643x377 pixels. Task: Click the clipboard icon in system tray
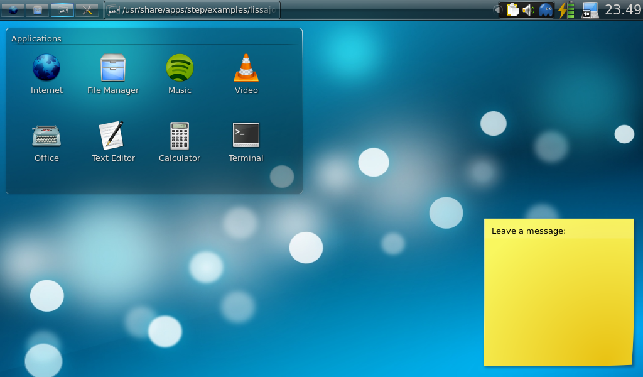pyautogui.click(x=513, y=10)
